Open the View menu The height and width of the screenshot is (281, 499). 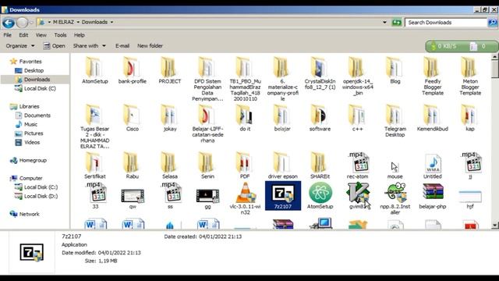(x=41, y=35)
